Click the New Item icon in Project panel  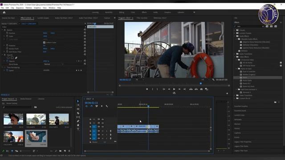point(65,151)
